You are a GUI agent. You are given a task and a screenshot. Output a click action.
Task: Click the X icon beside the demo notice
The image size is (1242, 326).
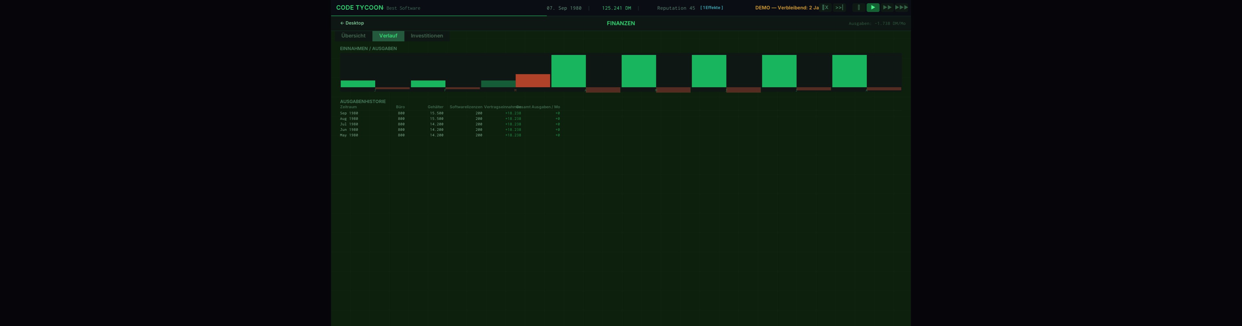pos(825,8)
